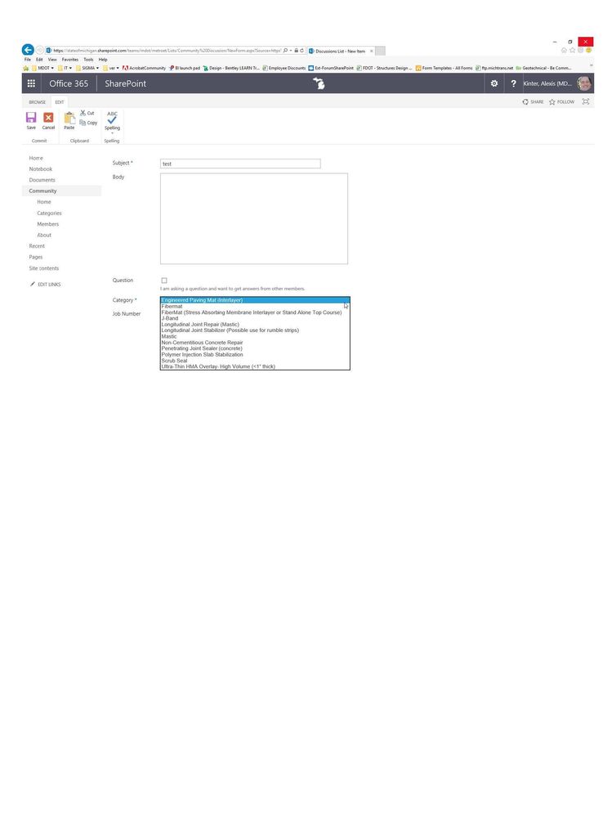This screenshot has height=817, width=616.
Task: Open Notebook in left navigation
Action: [41, 168]
